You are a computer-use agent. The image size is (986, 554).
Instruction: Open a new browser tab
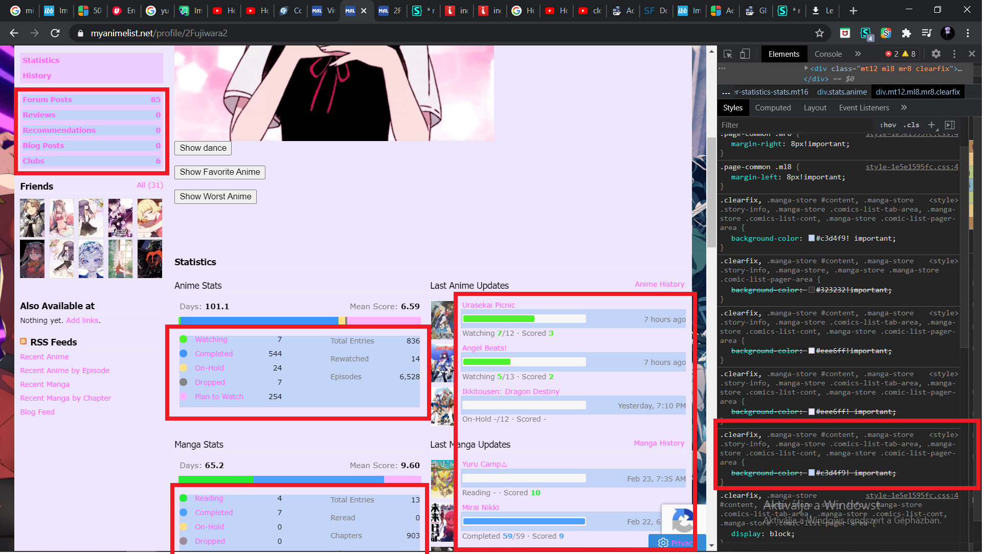pos(853,11)
